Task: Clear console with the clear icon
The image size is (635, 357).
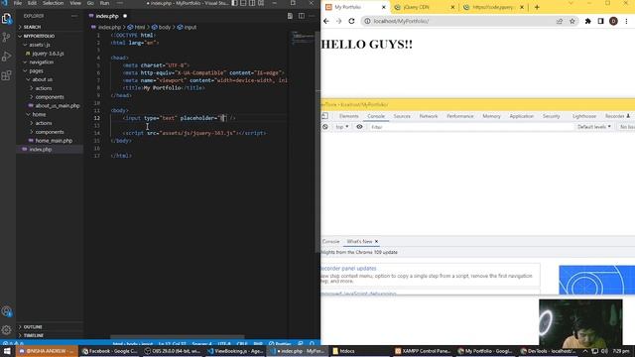Action: point(325,127)
